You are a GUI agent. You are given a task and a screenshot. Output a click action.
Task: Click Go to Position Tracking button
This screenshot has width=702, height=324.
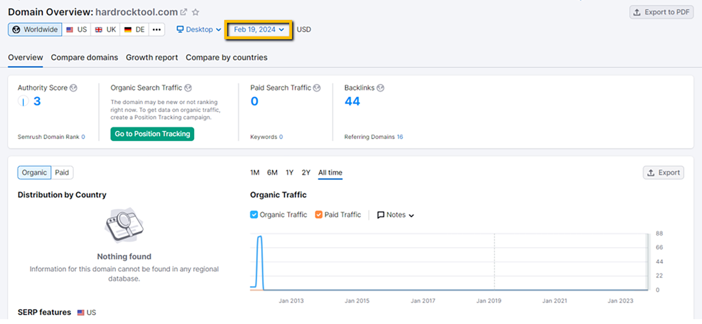click(x=152, y=134)
